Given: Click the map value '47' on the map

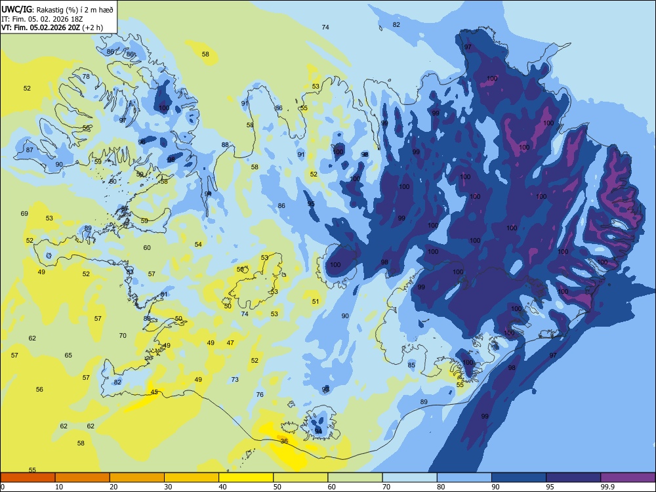Looking at the screenshot, I should click(x=230, y=342).
